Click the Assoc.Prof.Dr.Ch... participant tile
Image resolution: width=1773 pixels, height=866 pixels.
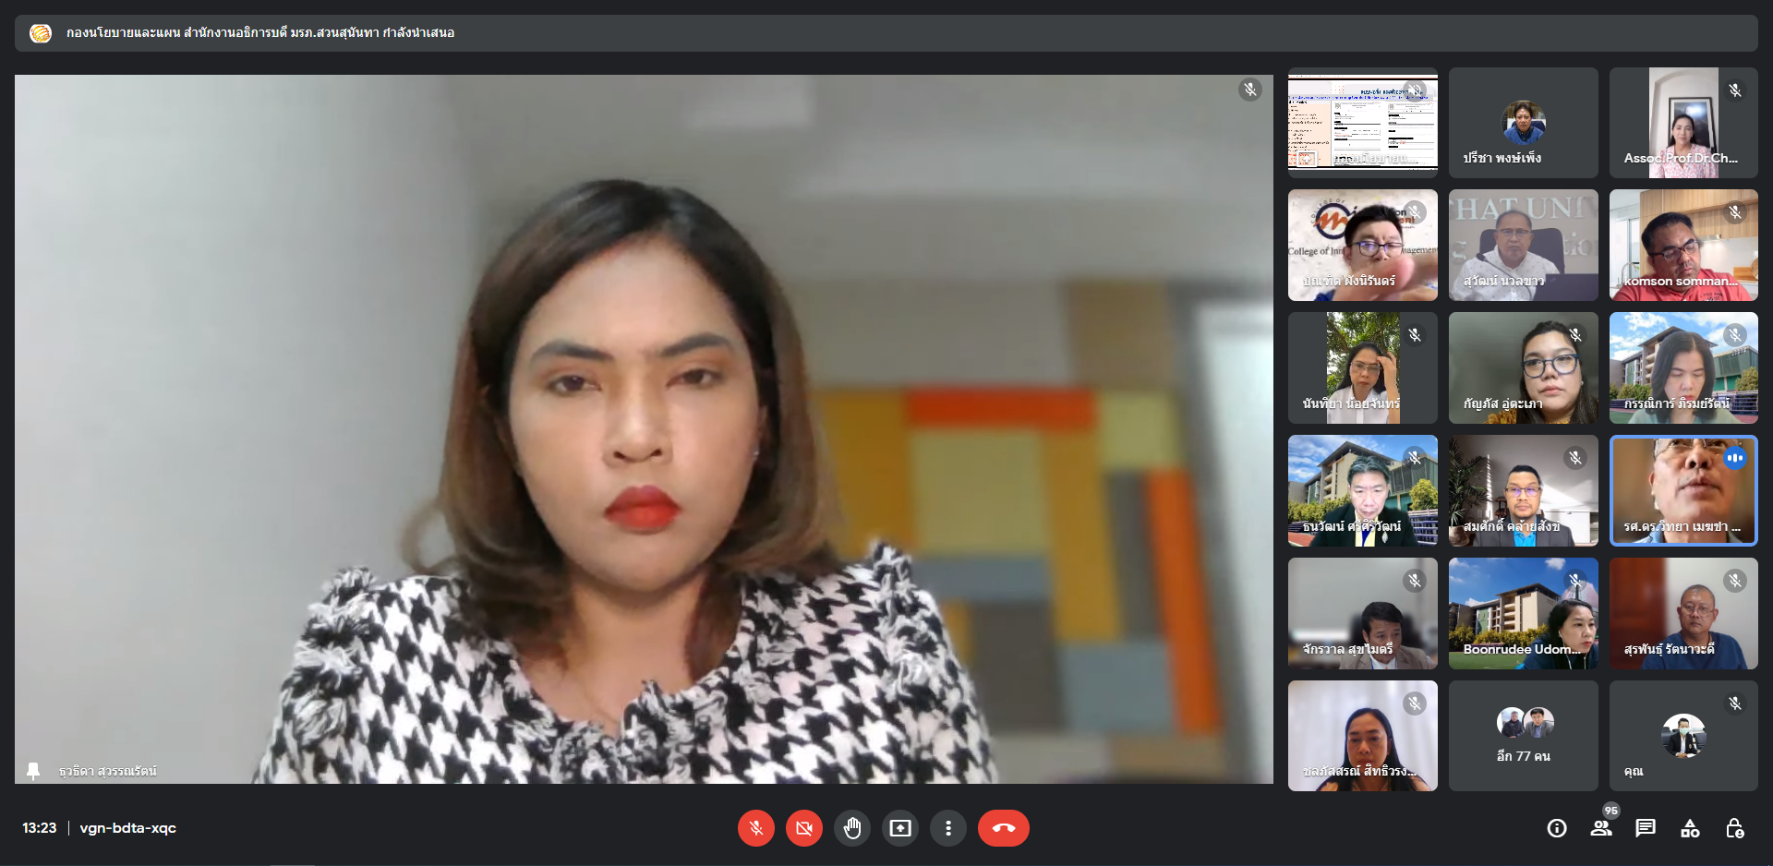[1683, 123]
